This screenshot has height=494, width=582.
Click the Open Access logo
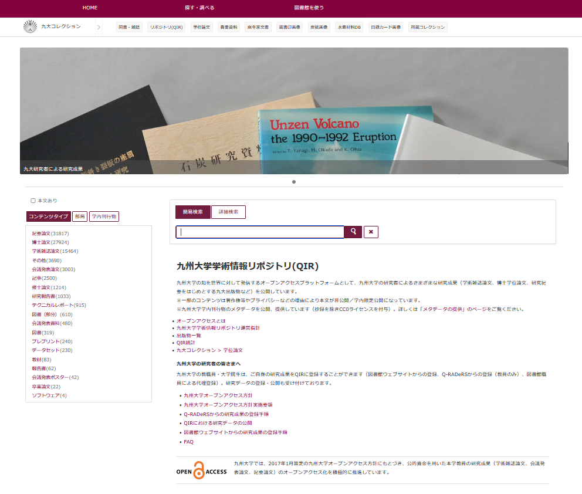pos(201,471)
